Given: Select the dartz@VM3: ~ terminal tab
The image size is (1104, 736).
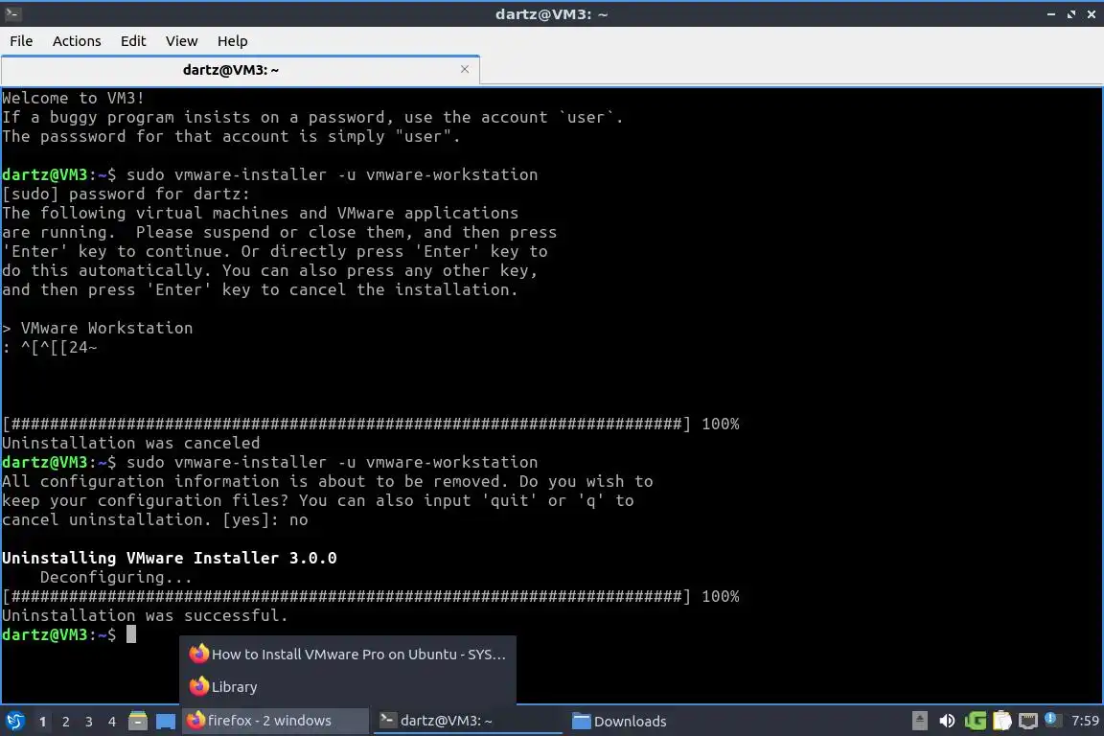Looking at the screenshot, I should pyautogui.click(x=241, y=70).
